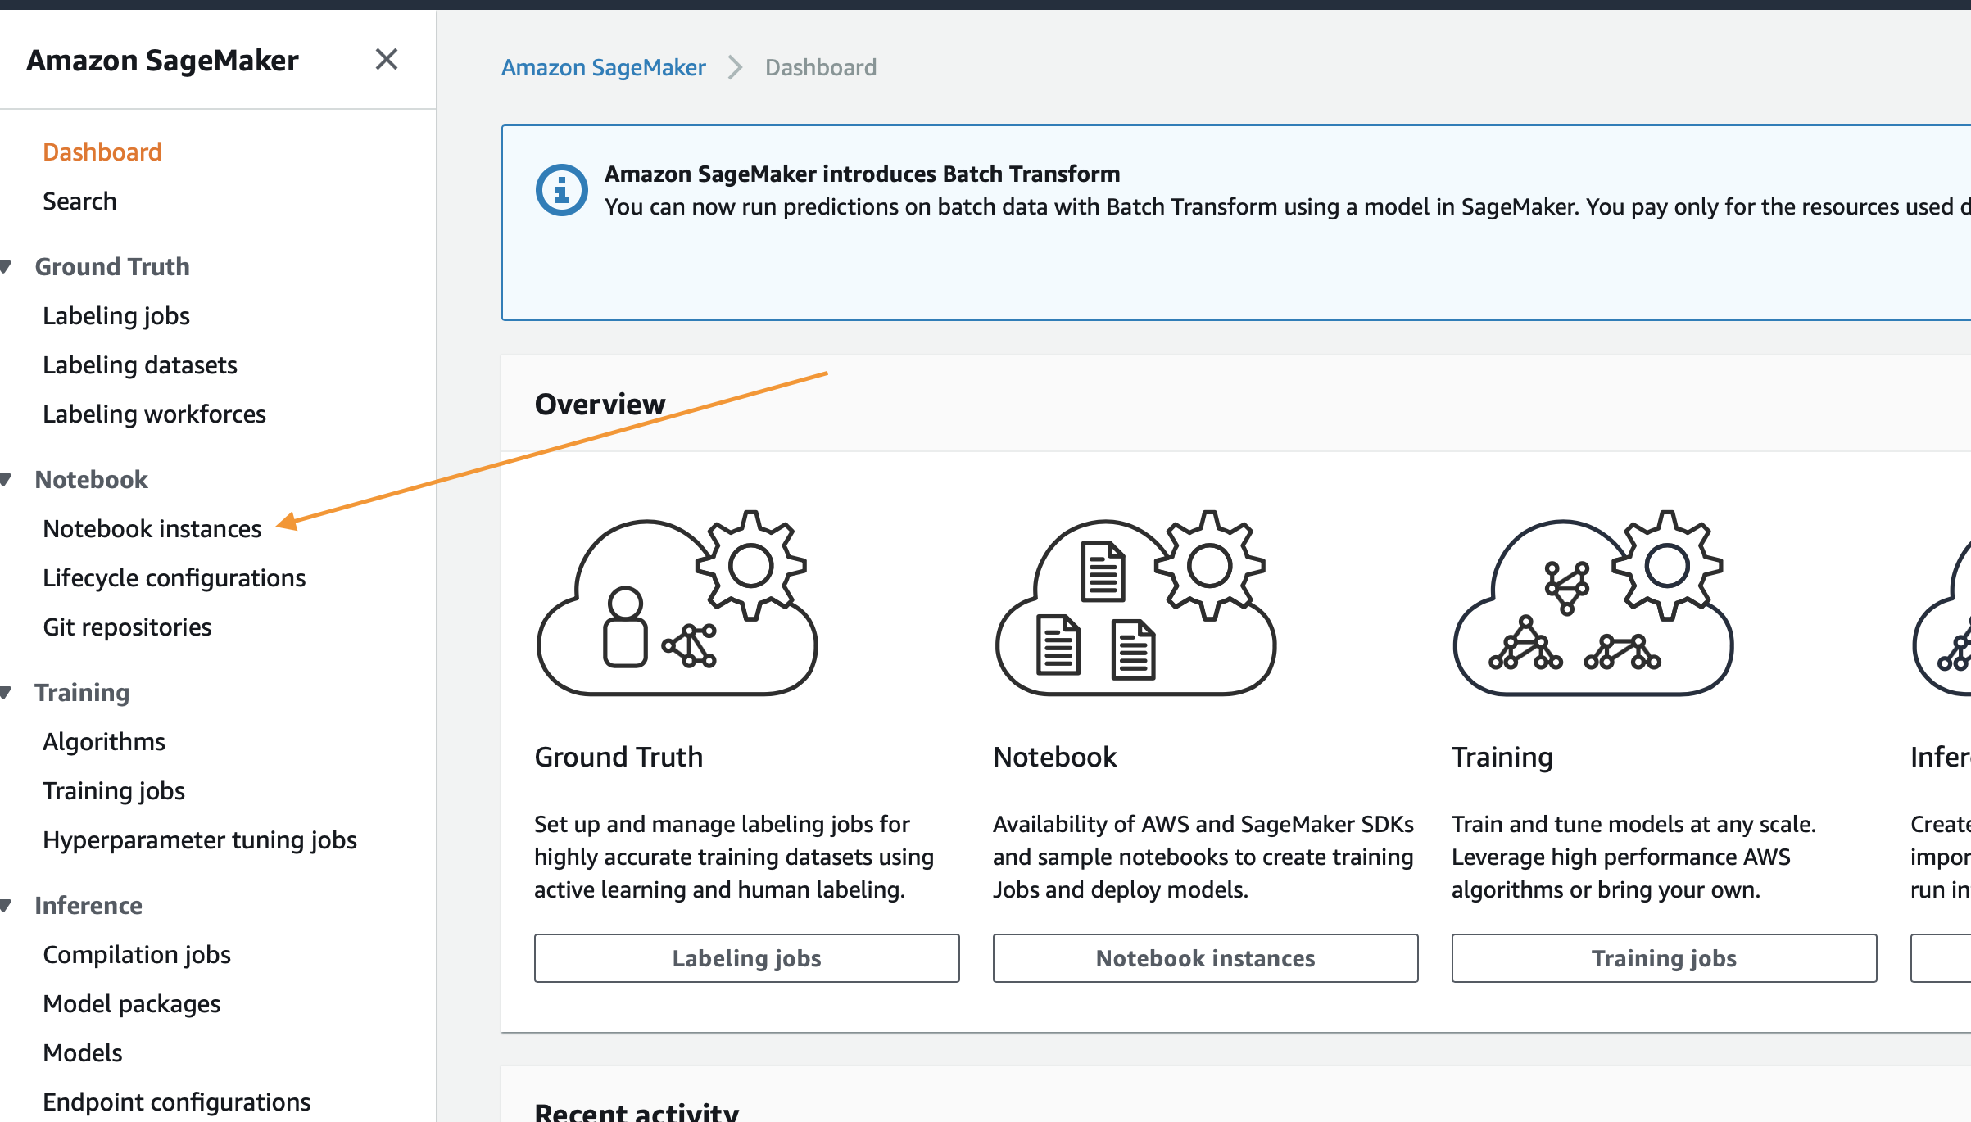Collapse the Notebook section triangle

point(6,479)
